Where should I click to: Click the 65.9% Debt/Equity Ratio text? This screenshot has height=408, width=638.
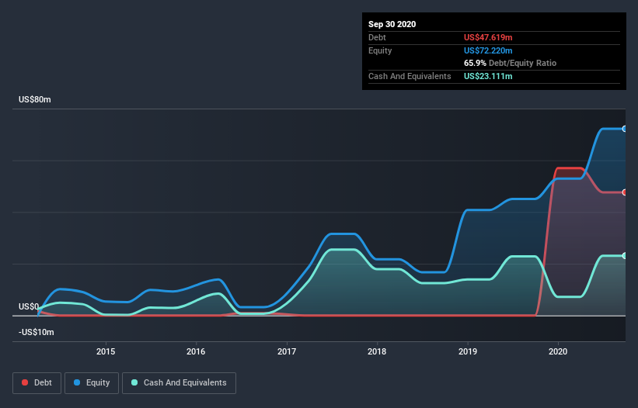pyautogui.click(x=510, y=63)
